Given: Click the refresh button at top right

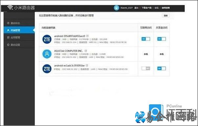Looking at the screenshot, I should tap(166, 15).
